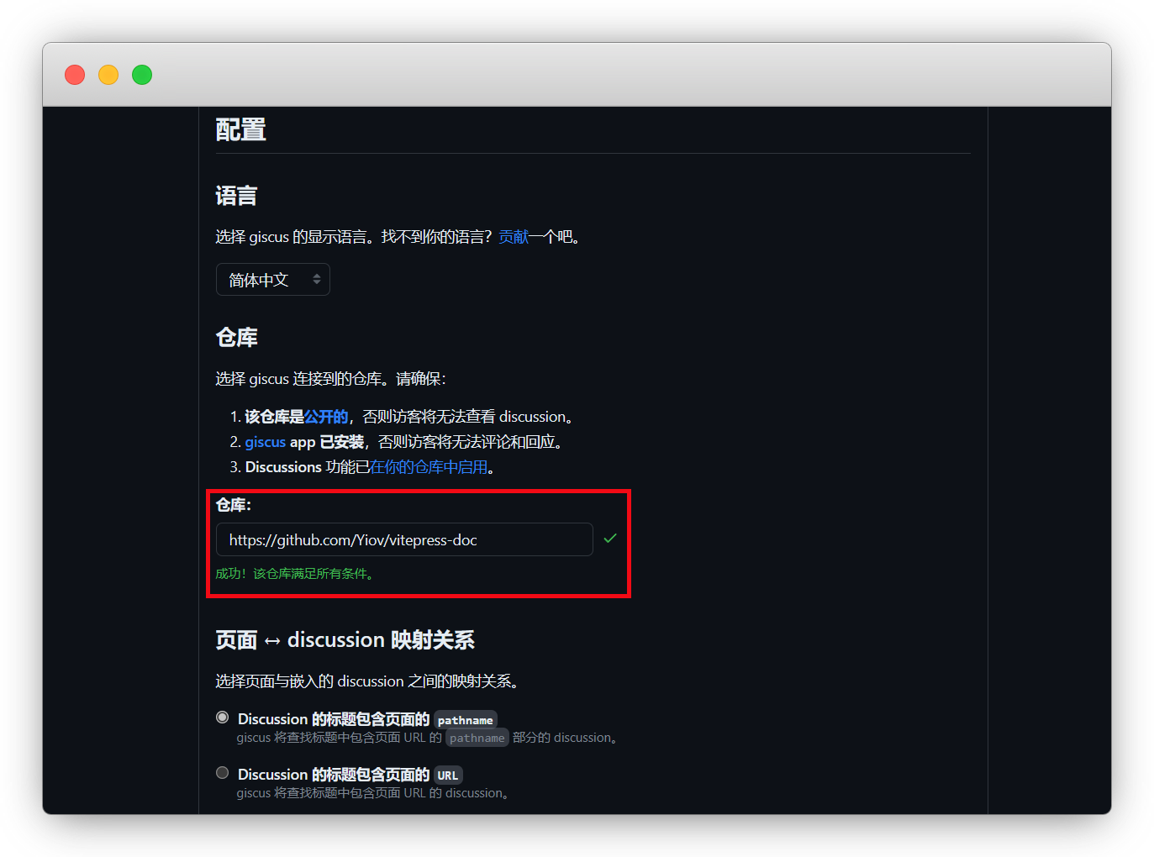Click the 在你的仓库中启用 link
Screen dimensions: 1154x857
point(429,467)
